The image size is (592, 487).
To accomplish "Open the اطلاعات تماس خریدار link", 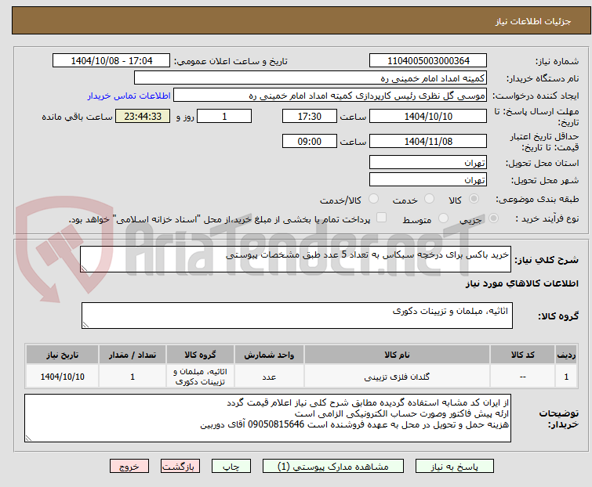I will pos(129,96).
